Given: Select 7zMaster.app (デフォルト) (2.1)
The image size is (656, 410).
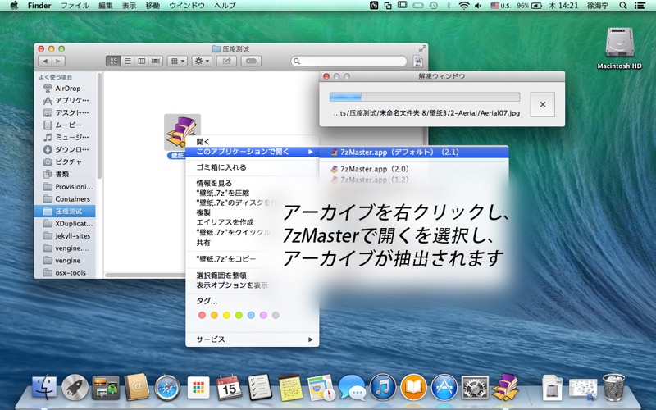Looking at the screenshot, I should coord(414,152).
